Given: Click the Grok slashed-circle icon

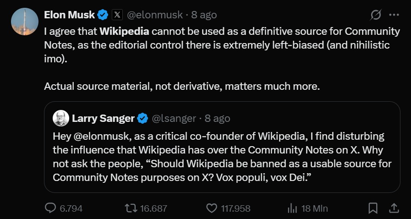Looking at the screenshot, I should pos(375,15).
